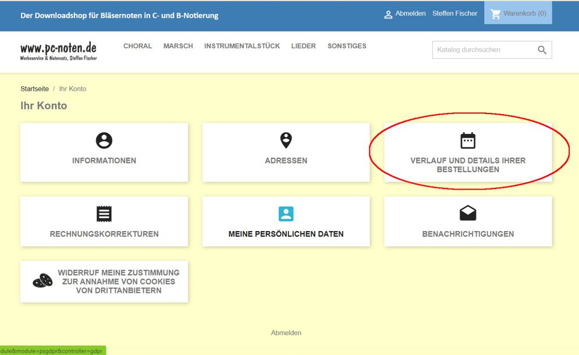The width and height of the screenshot is (579, 355).
Task: Click the location pin icon for Adressen
Action: pyautogui.click(x=286, y=140)
